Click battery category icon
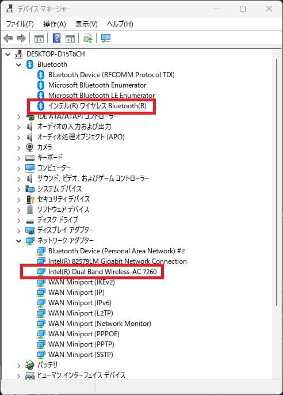The width and height of the screenshot is (283, 395). pyautogui.click(x=30, y=365)
